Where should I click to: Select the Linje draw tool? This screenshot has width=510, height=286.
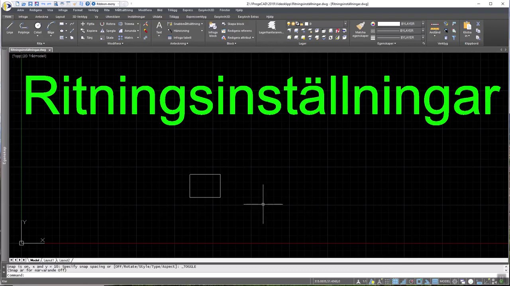[x=10, y=28]
